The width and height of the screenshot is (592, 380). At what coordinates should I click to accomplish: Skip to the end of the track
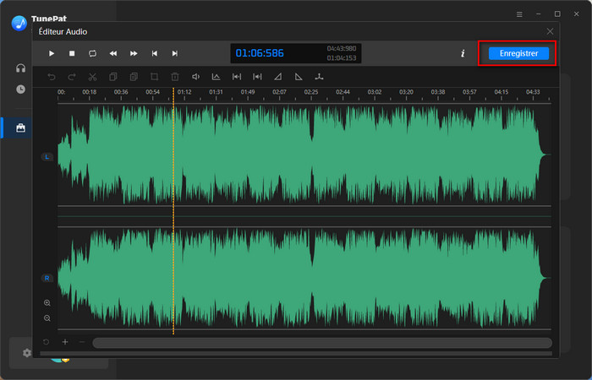point(175,53)
